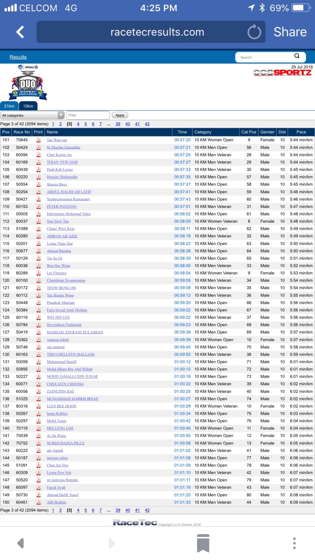Tap the browser back arrow in header
The image size is (315, 560).
point(20,32)
